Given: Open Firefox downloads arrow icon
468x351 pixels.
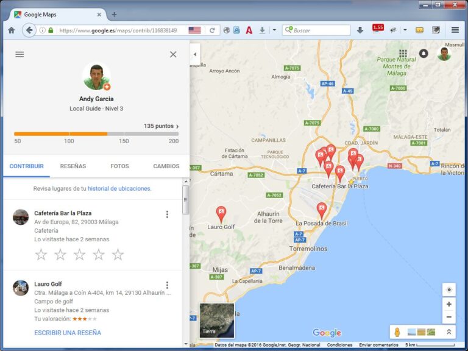Looking at the screenshot, I should pos(360,30).
